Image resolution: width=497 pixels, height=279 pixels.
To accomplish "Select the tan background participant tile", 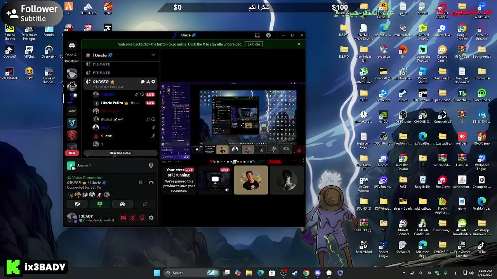I will click(x=251, y=180).
